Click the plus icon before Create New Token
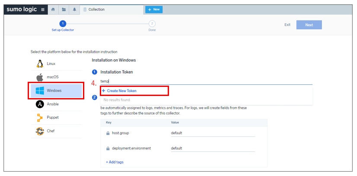 click(x=104, y=91)
